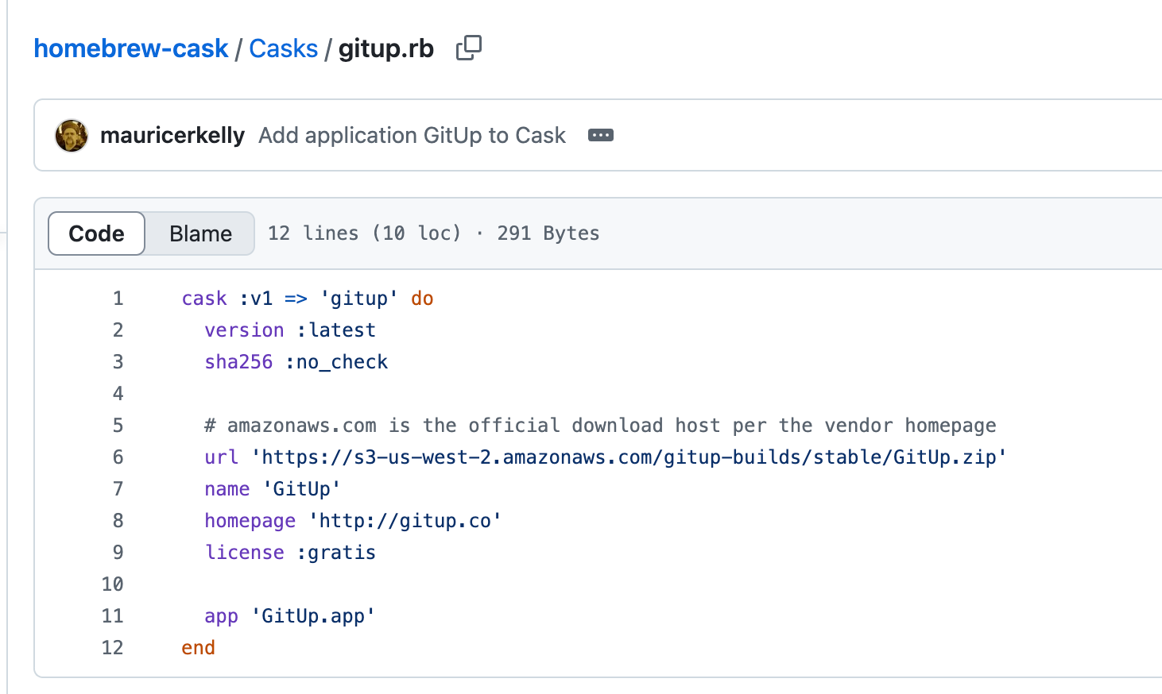Click the 'license :gratis' code line
The image size is (1162, 694).
tap(290, 553)
